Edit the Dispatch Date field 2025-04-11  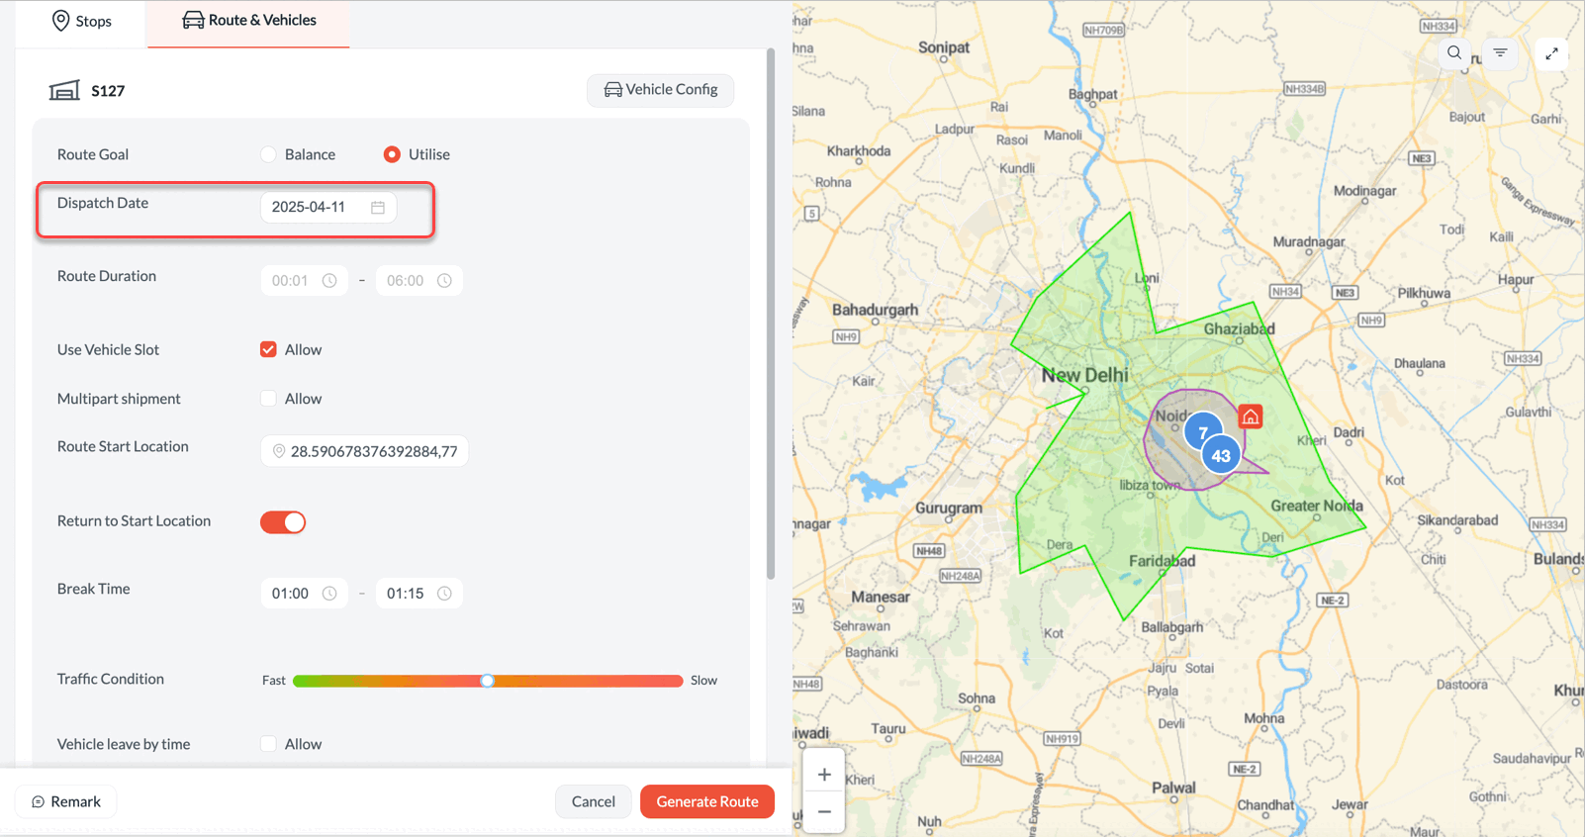coord(328,207)
